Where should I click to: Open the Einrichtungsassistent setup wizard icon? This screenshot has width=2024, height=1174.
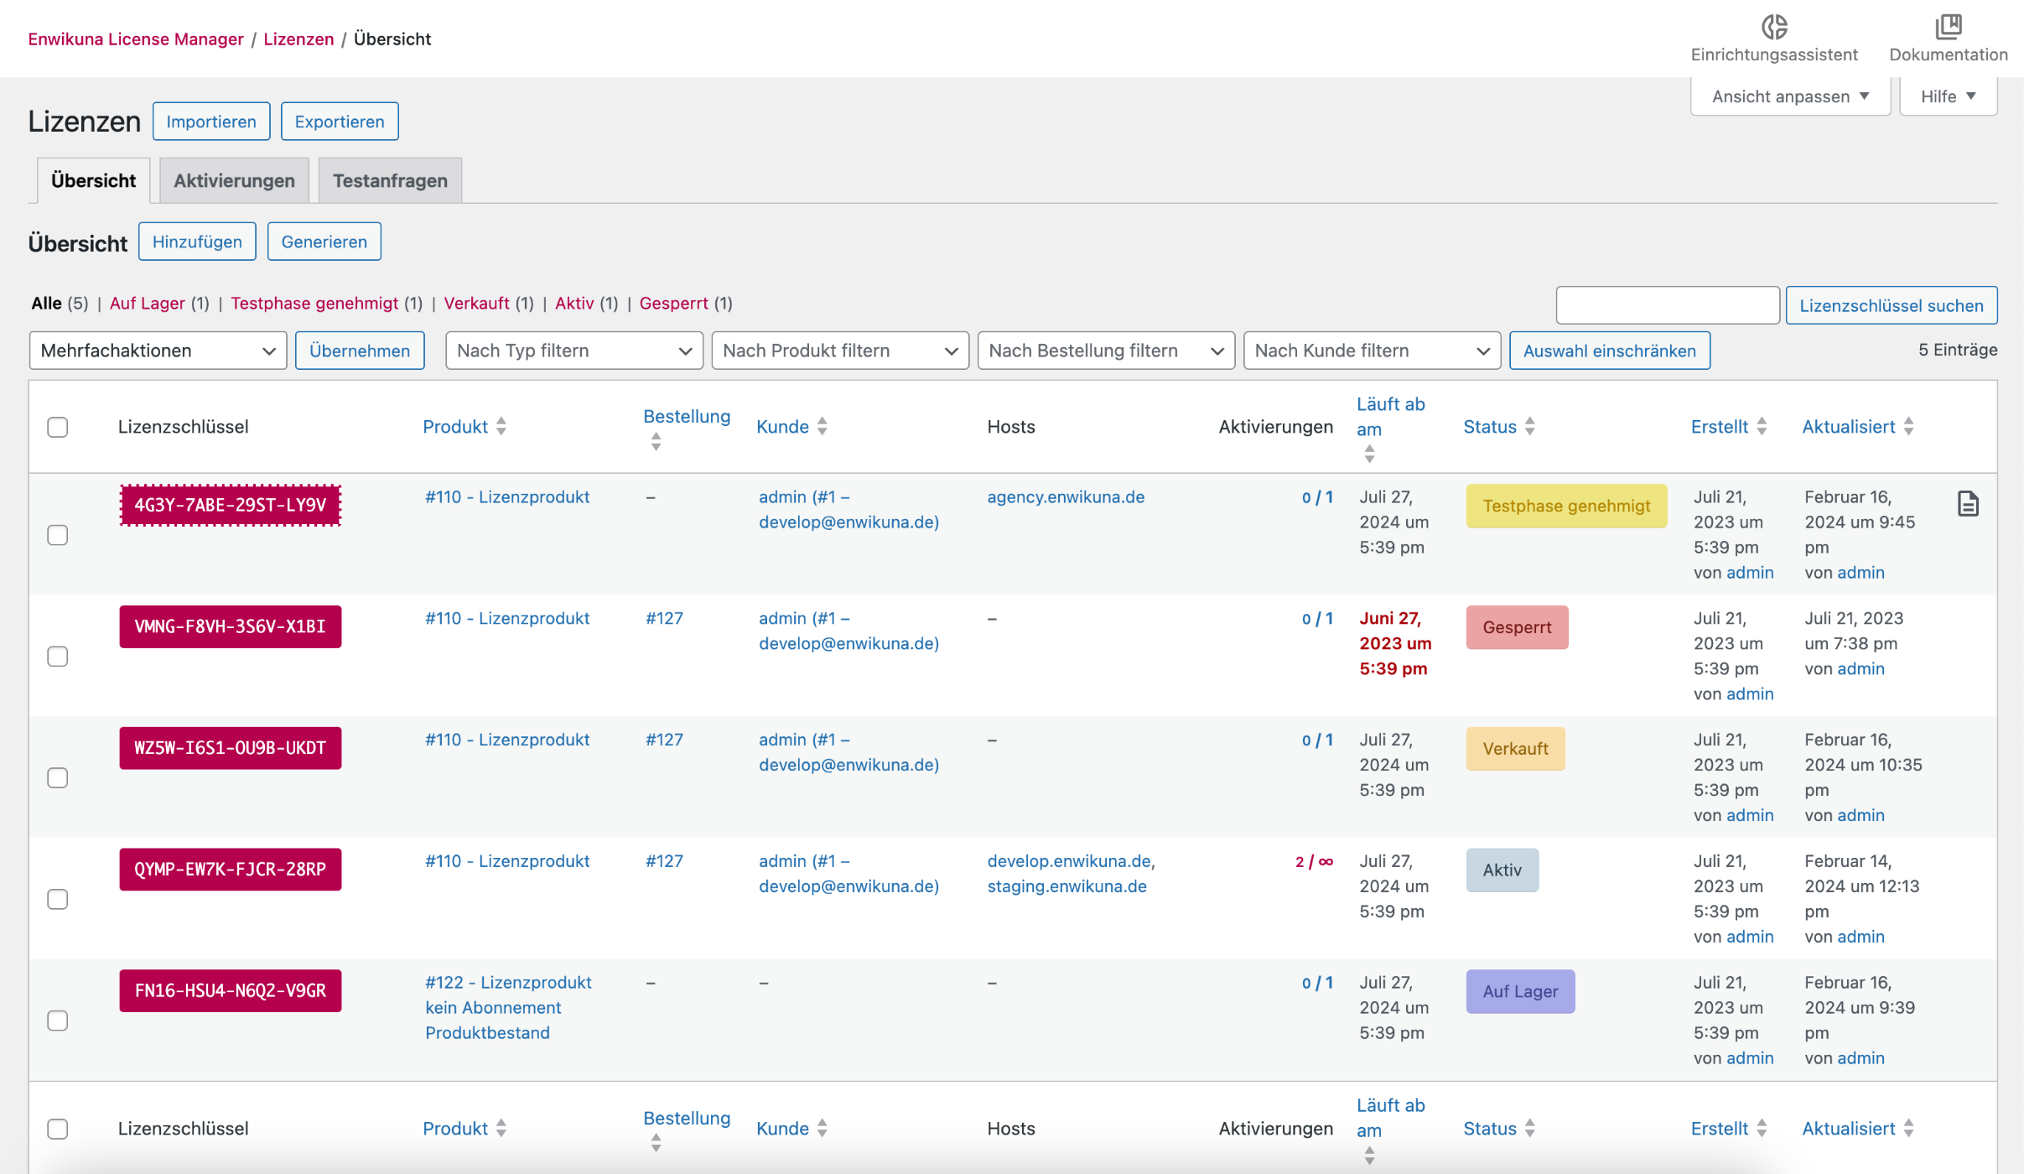pos(1774,27)
